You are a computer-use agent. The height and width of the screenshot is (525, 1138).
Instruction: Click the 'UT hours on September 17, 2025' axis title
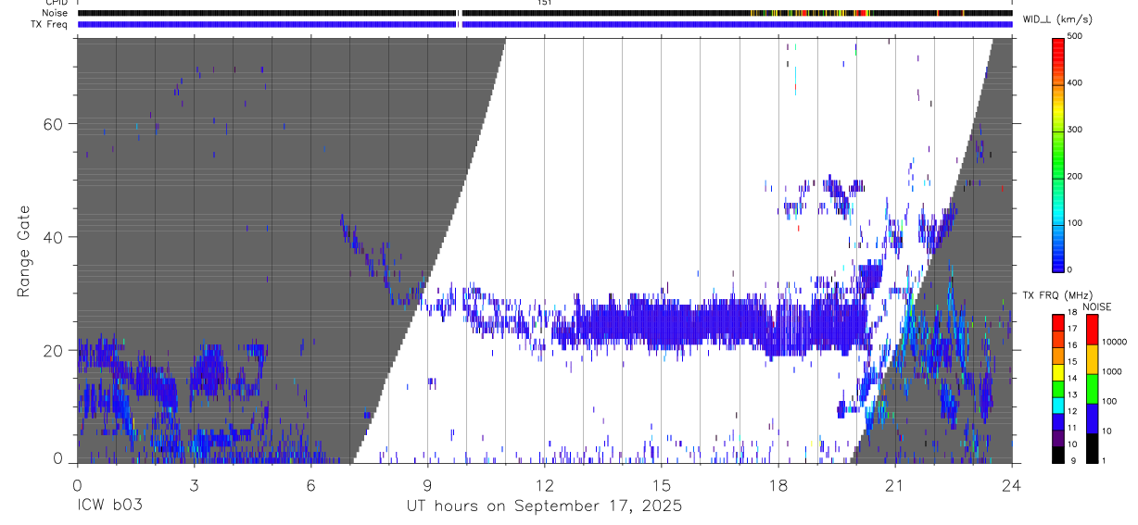545,506
